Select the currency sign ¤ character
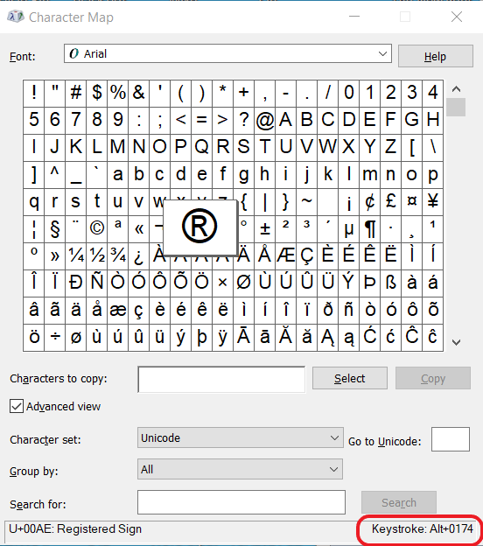This screenshot has width=483, height=546. click(x=411, y=201)
